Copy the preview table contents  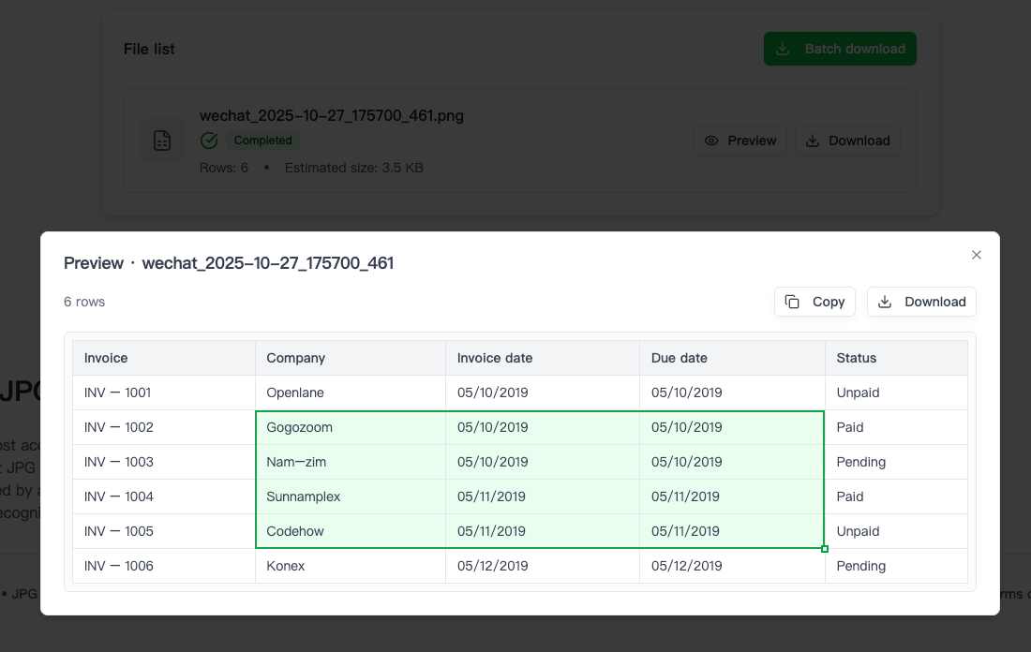tap(814, 302)
